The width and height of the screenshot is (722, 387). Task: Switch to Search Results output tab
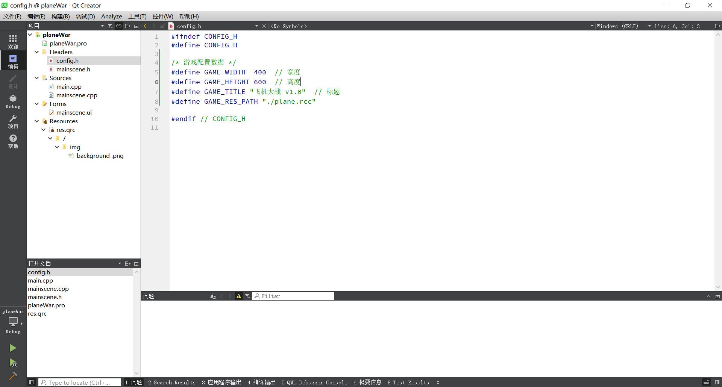pos(172,382)
